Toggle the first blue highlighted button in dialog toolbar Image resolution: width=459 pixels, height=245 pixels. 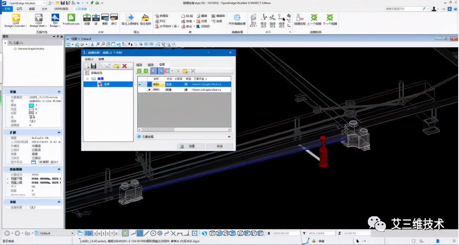tap(153, 71)
